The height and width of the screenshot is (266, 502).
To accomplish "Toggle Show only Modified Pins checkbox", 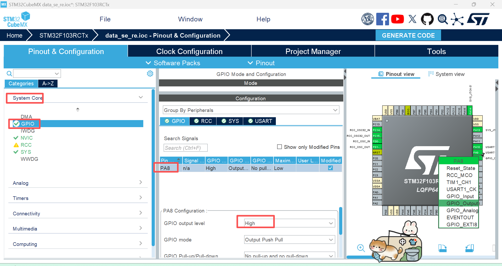I will (x=279, y=147).
